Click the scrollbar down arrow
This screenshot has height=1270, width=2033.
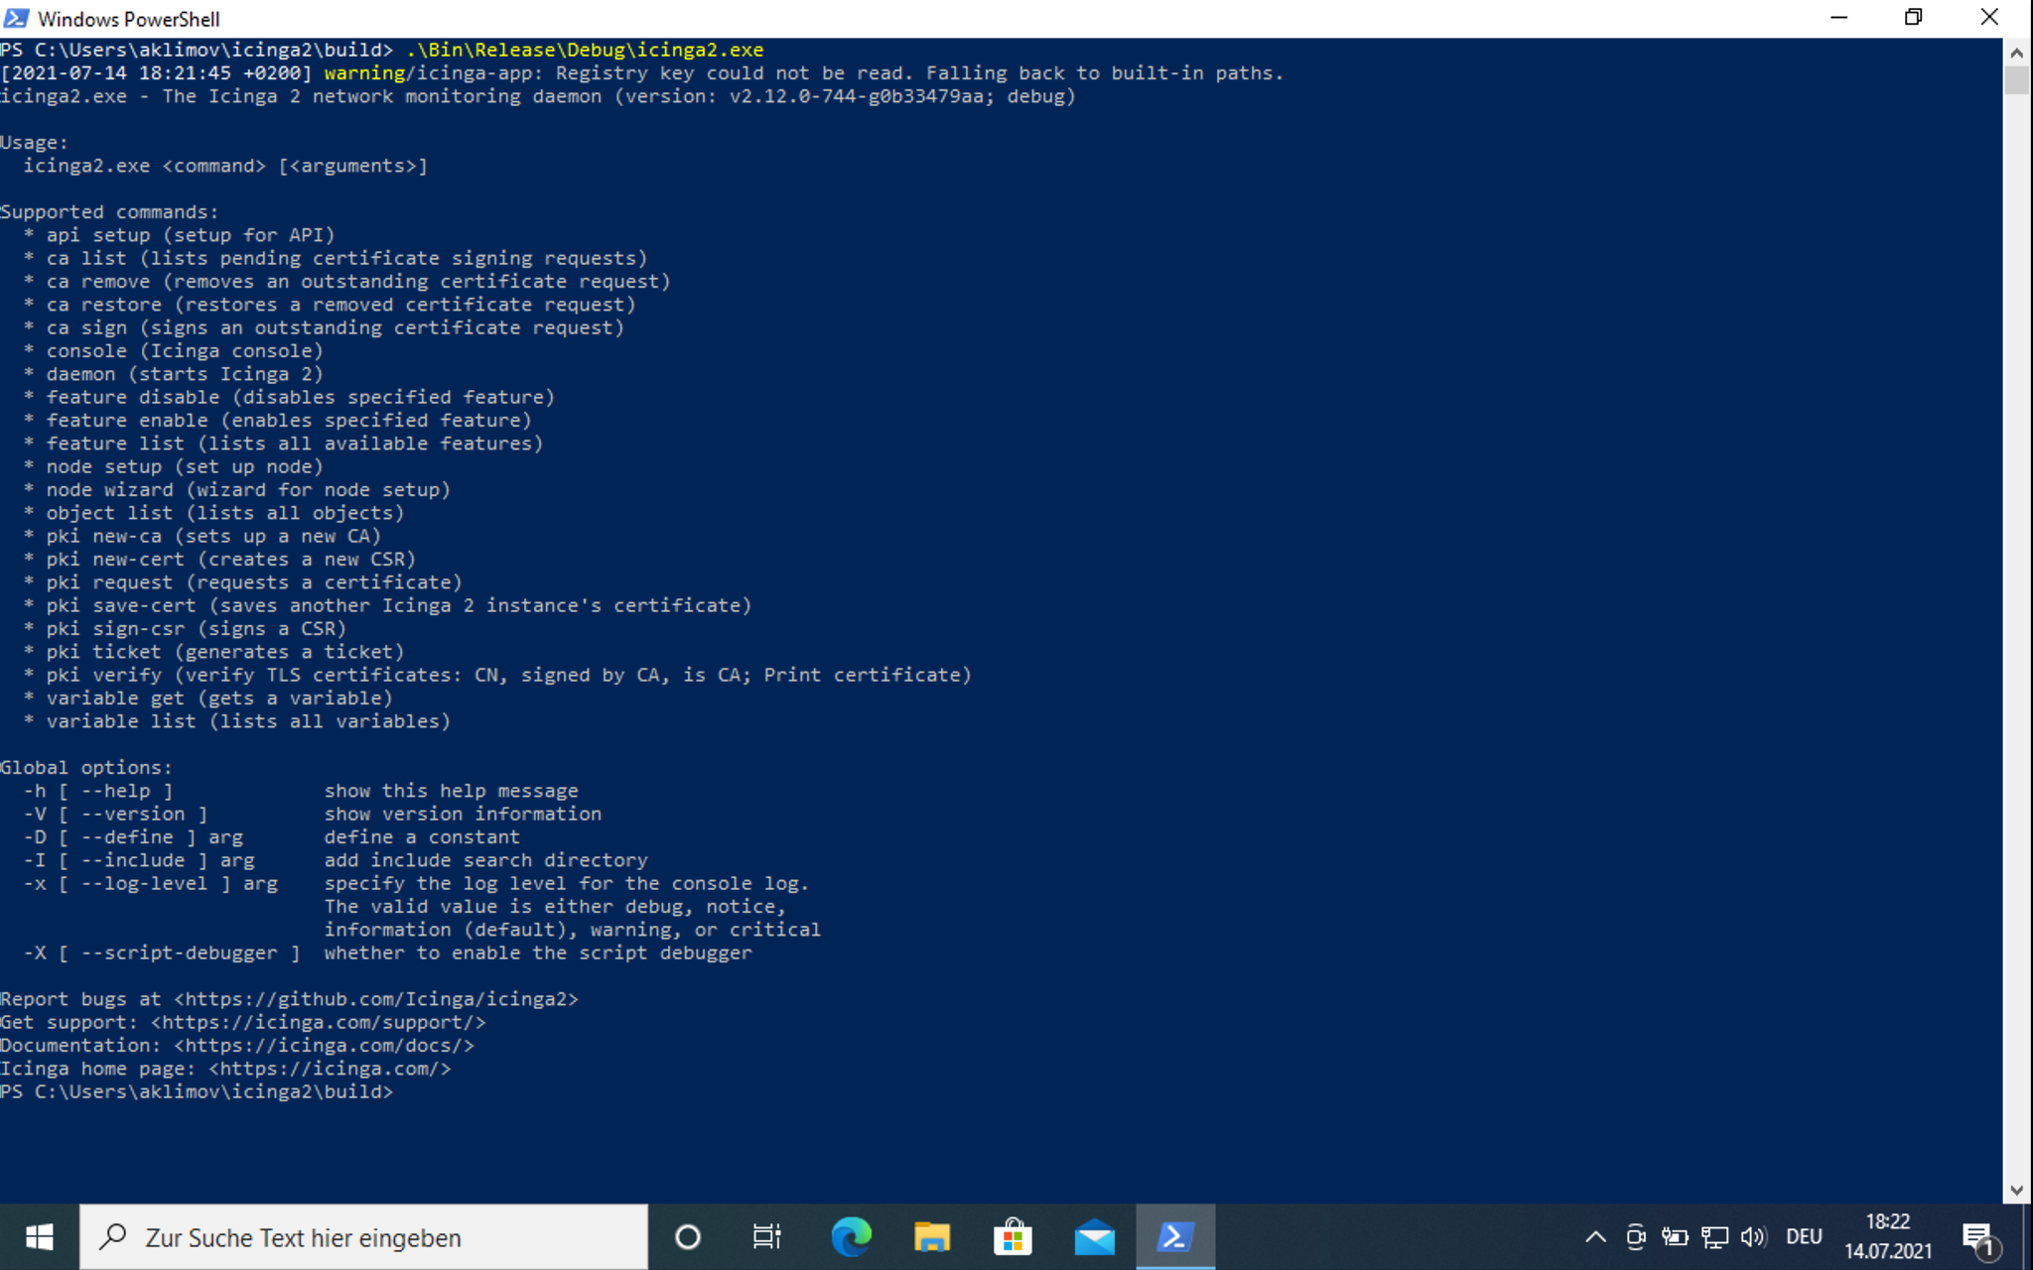(x=2016, y=1191)
